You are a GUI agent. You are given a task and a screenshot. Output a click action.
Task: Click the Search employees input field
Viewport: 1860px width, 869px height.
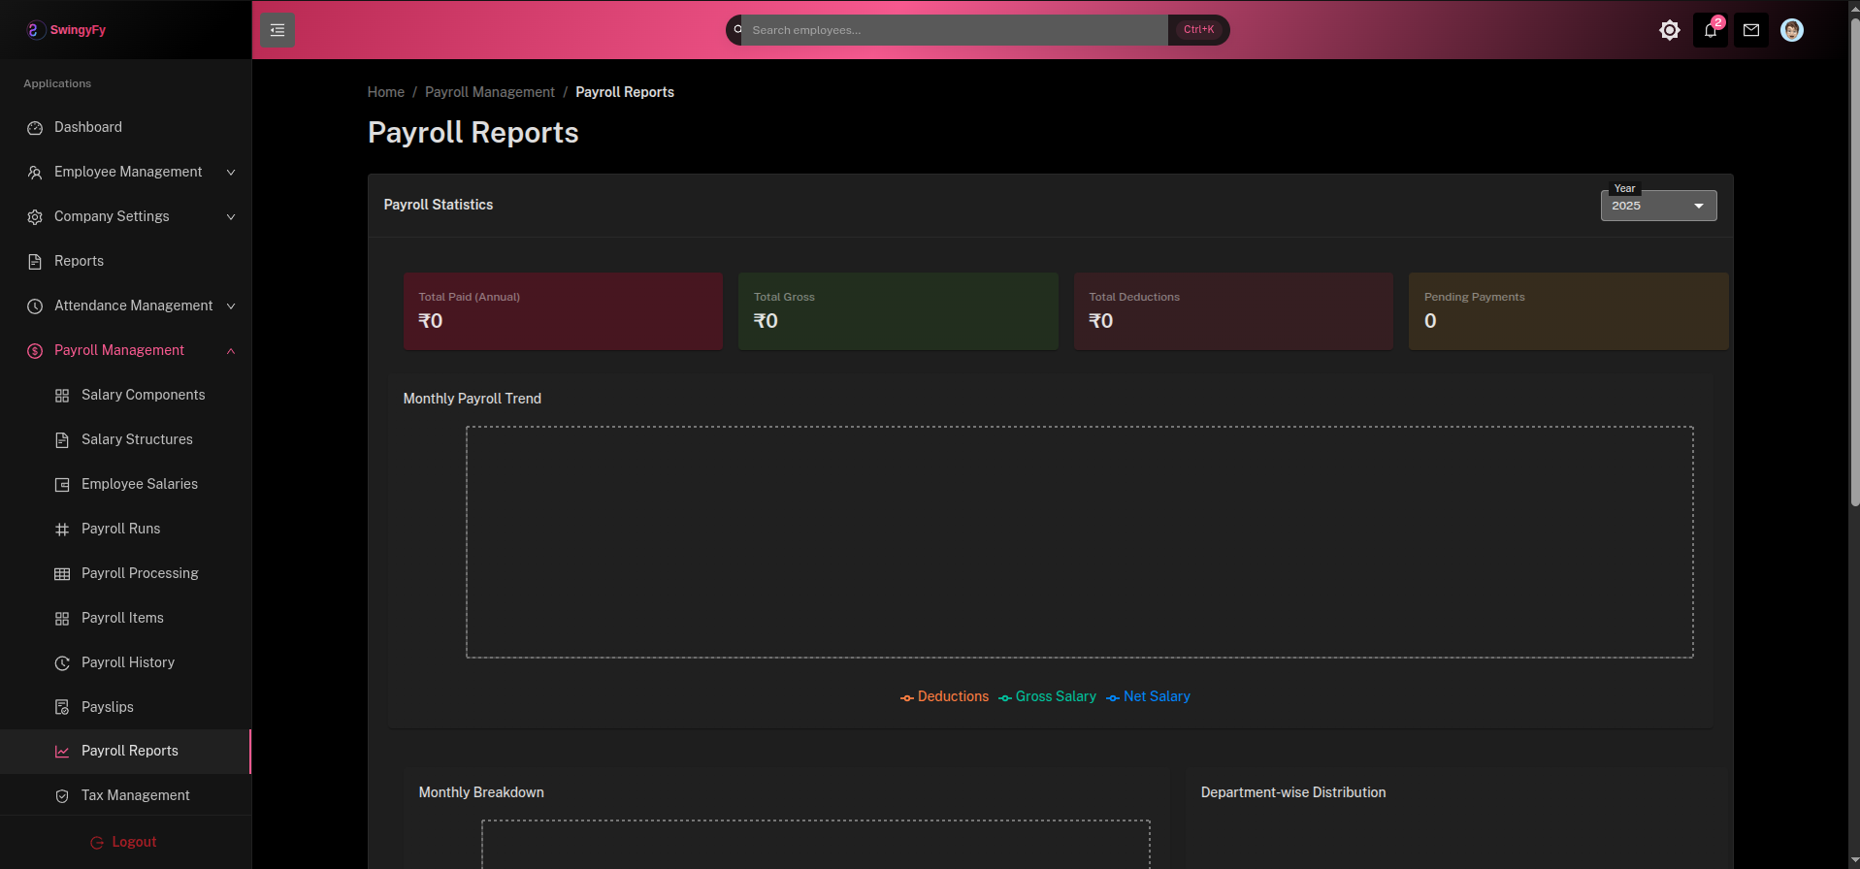[956, 30]
